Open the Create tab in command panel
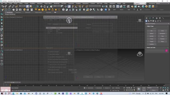The width and height of the screenshot is (170, 95). pos(146,18)
